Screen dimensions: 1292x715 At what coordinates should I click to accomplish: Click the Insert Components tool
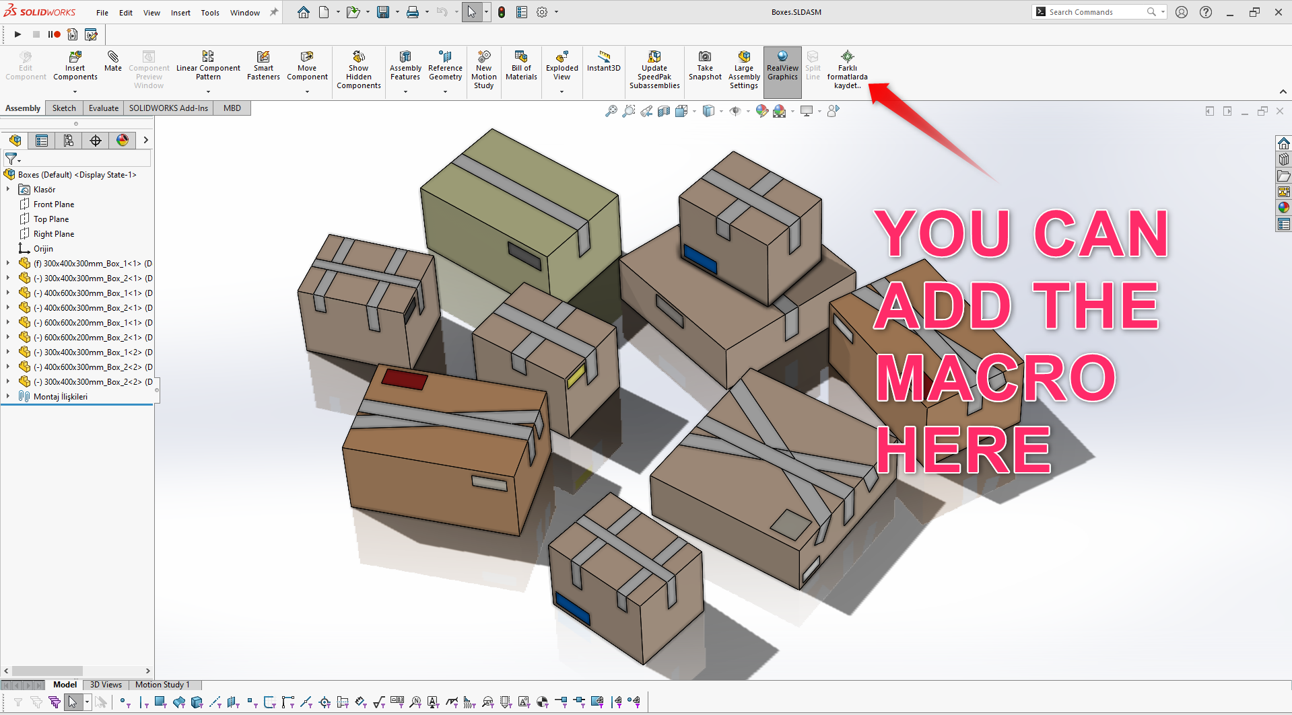point(75,66)
